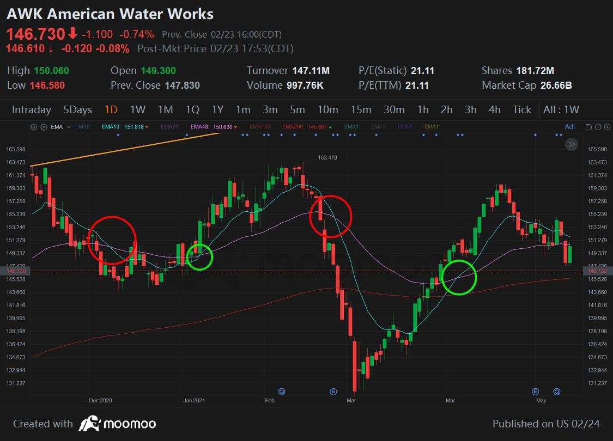Viewport: 613px width, 441px height.
Task: Select the Intraday timeframe tab
Action: [32, 110]
